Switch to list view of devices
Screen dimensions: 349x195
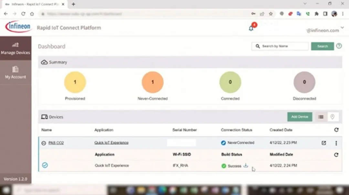pyautogui.click(x=321, y=117)
